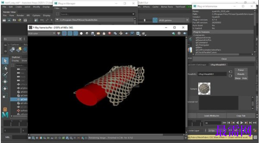Toggle the red channel button

pos(64,34)
